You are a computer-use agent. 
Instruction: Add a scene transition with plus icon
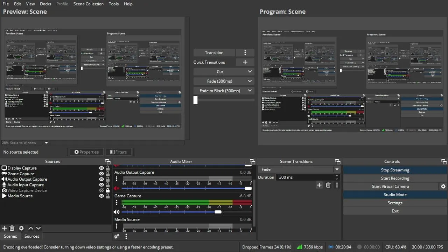[x=319, y=185]
